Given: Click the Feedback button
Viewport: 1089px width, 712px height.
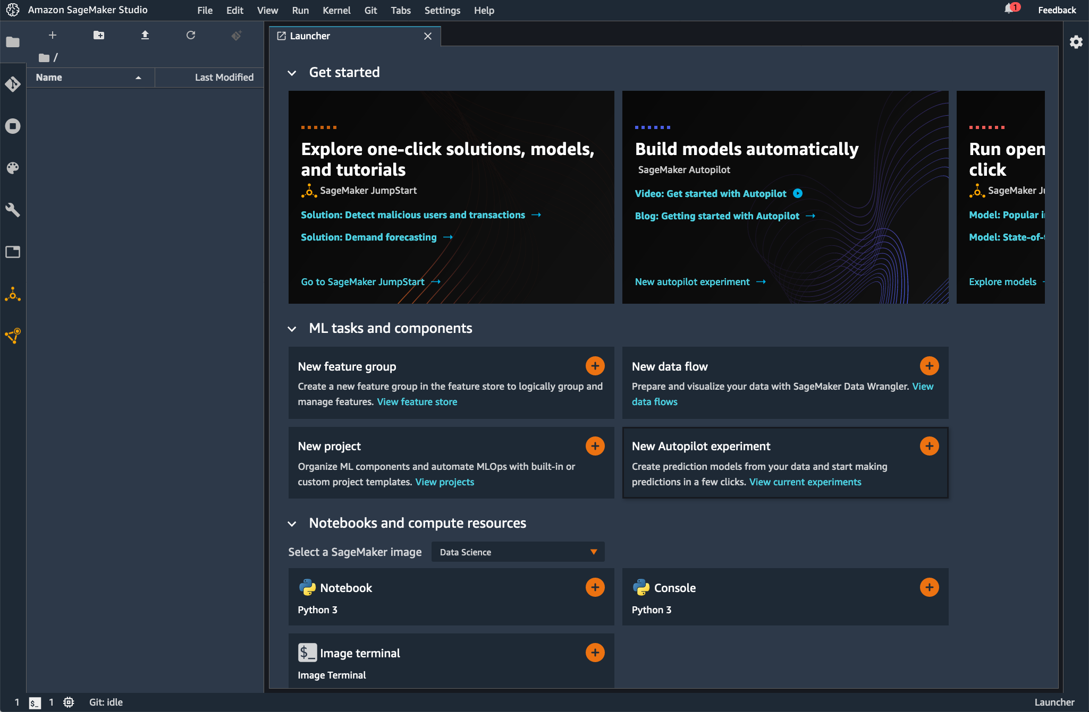Looking at the screenshot, I should point(1057,10).
